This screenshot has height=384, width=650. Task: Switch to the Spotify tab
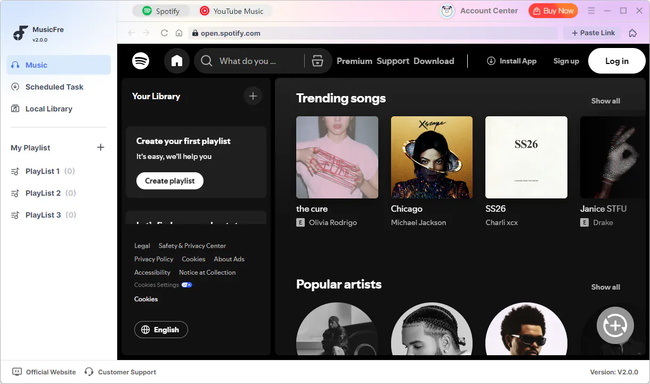161,11
